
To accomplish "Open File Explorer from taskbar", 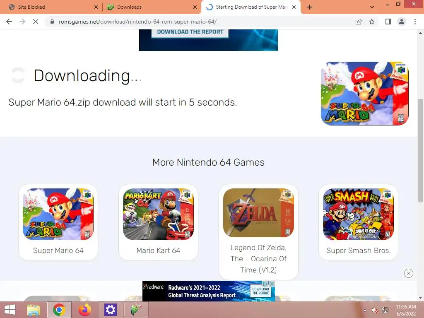I will coord(33,310).
